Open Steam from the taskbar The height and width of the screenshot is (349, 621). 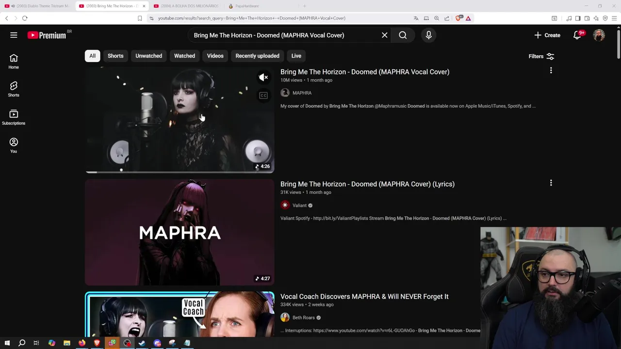tap(142, 343)
